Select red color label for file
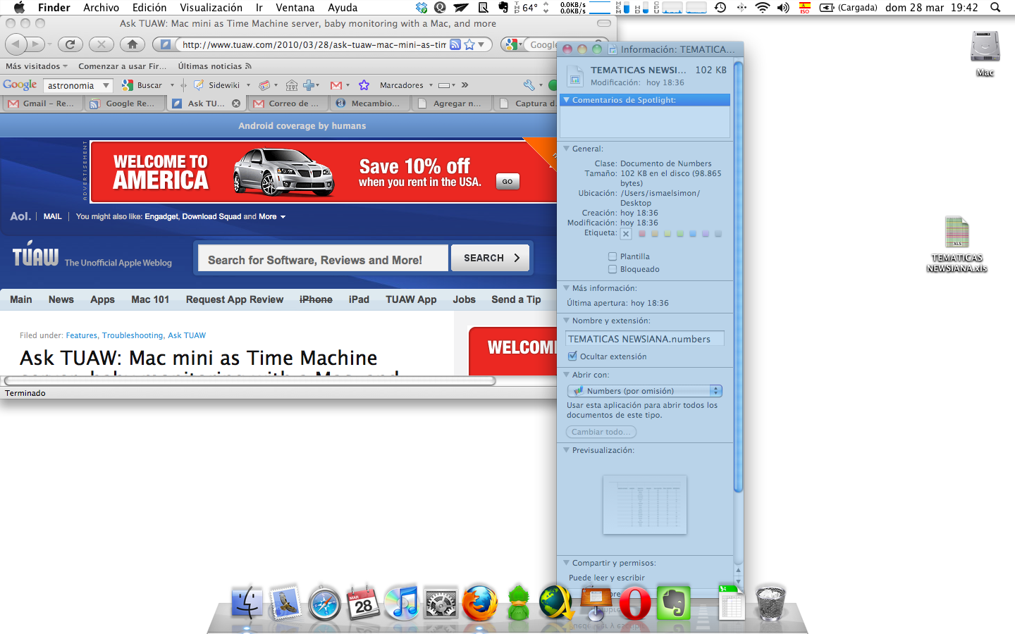1015x634 pixels. [642, 234]
